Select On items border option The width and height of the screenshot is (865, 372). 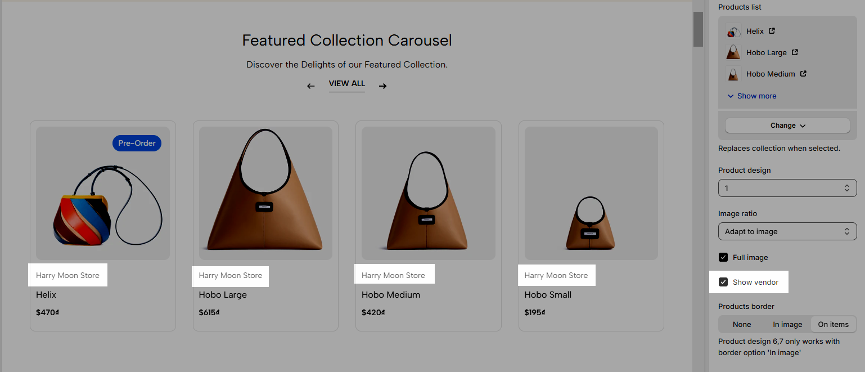833,324
